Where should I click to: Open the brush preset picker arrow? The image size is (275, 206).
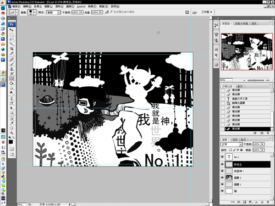coord(35,13)
